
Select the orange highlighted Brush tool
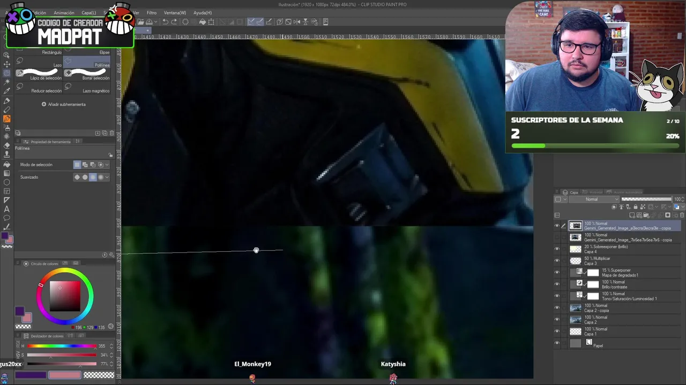coord(7,119)
